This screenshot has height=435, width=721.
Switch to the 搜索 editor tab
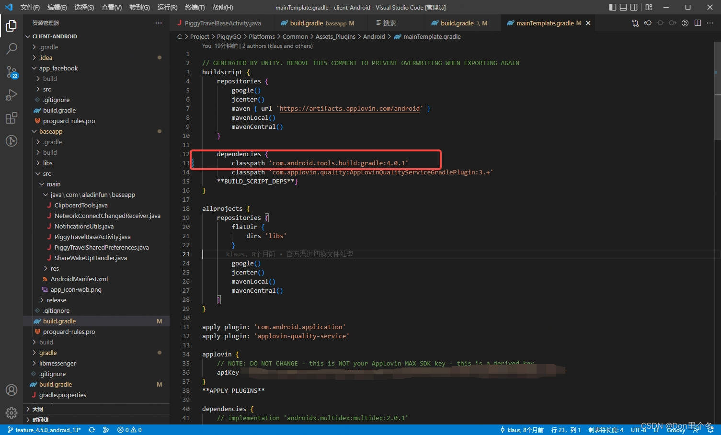pos(397,23)
